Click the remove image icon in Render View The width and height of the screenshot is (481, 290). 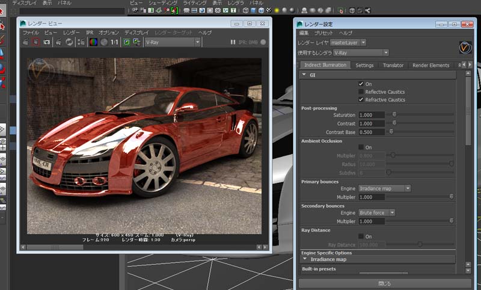136,42
